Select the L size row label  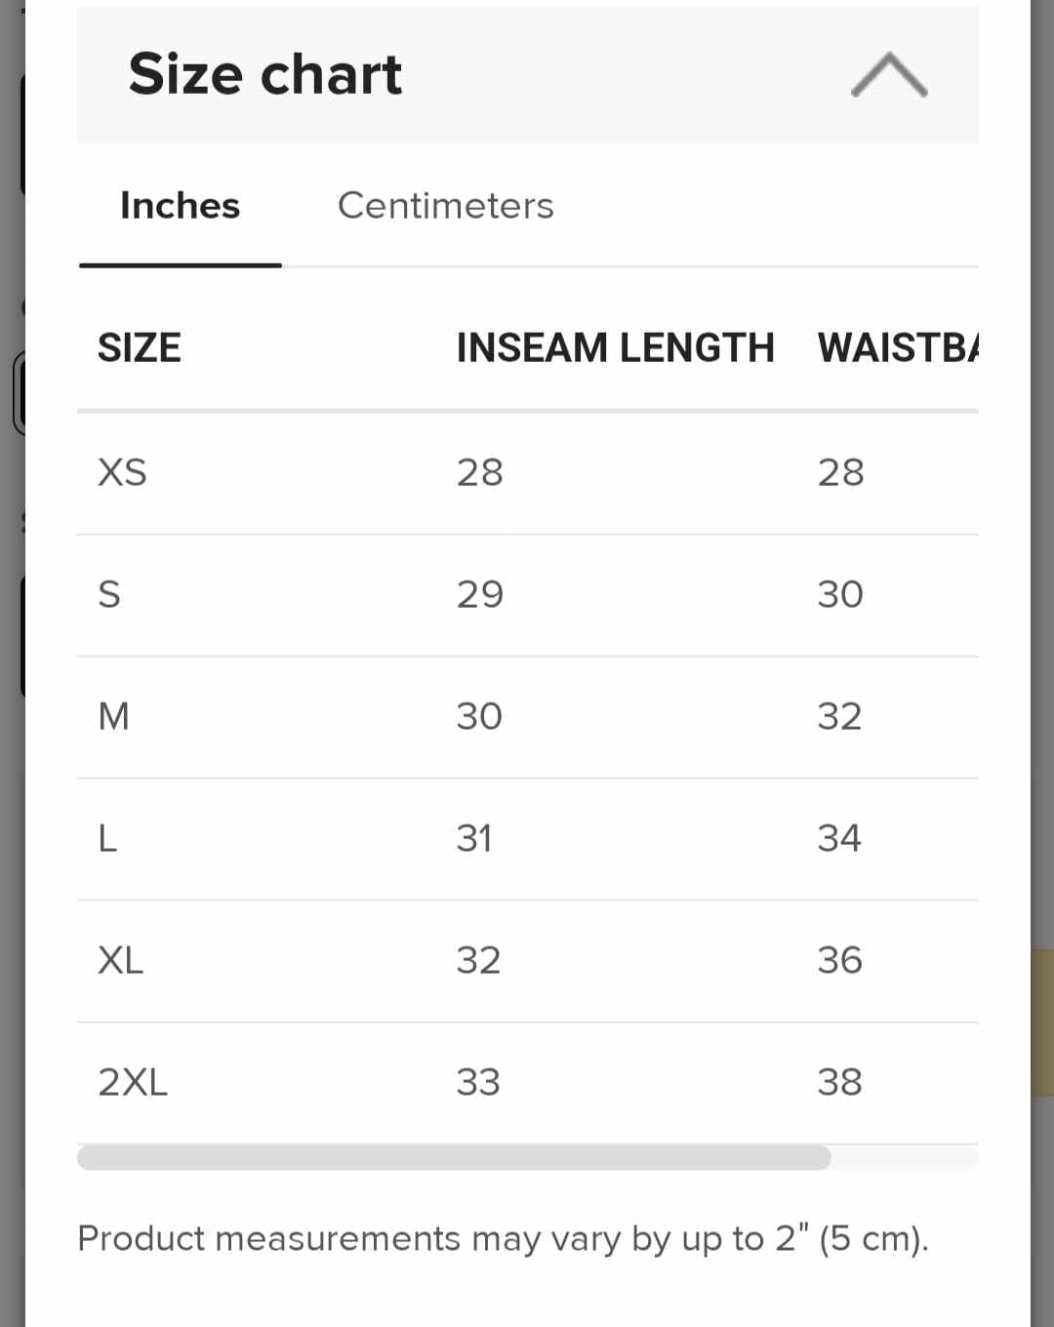107,838
